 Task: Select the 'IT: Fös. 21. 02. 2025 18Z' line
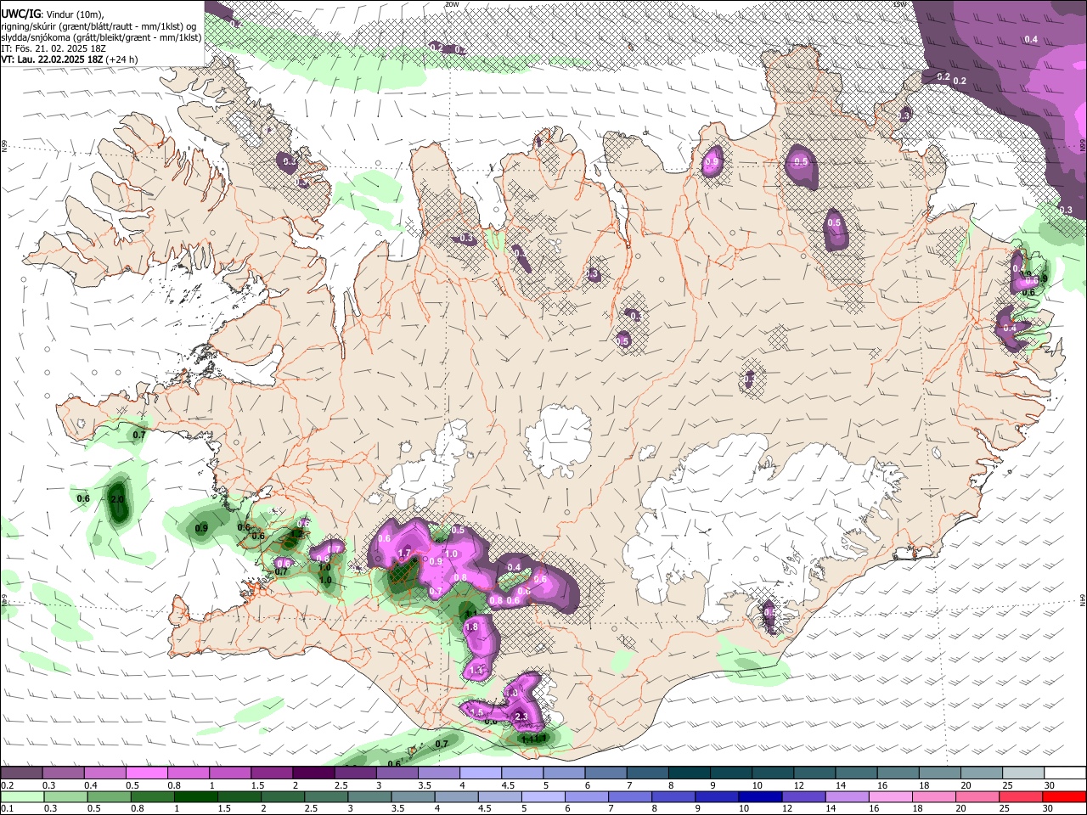click(54, 48)
